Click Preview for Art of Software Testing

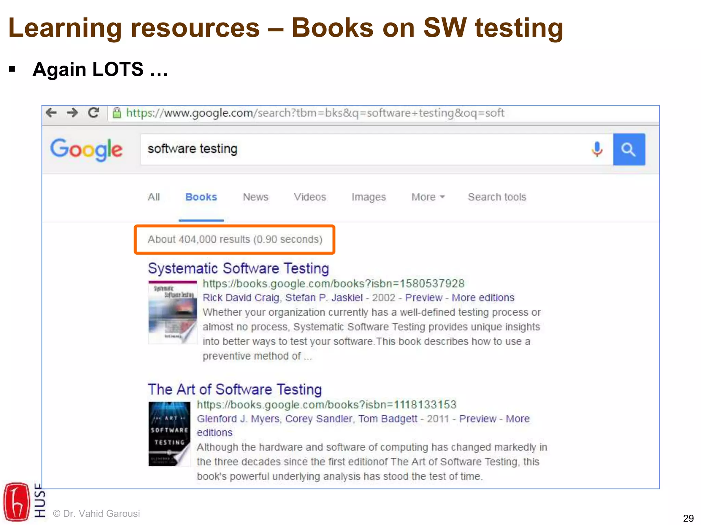[x=478, y=419]
